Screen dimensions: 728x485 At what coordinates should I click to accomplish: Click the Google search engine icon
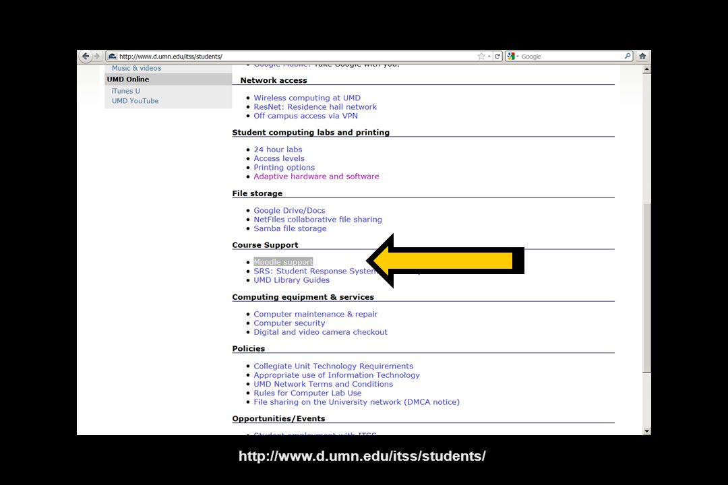511,56
